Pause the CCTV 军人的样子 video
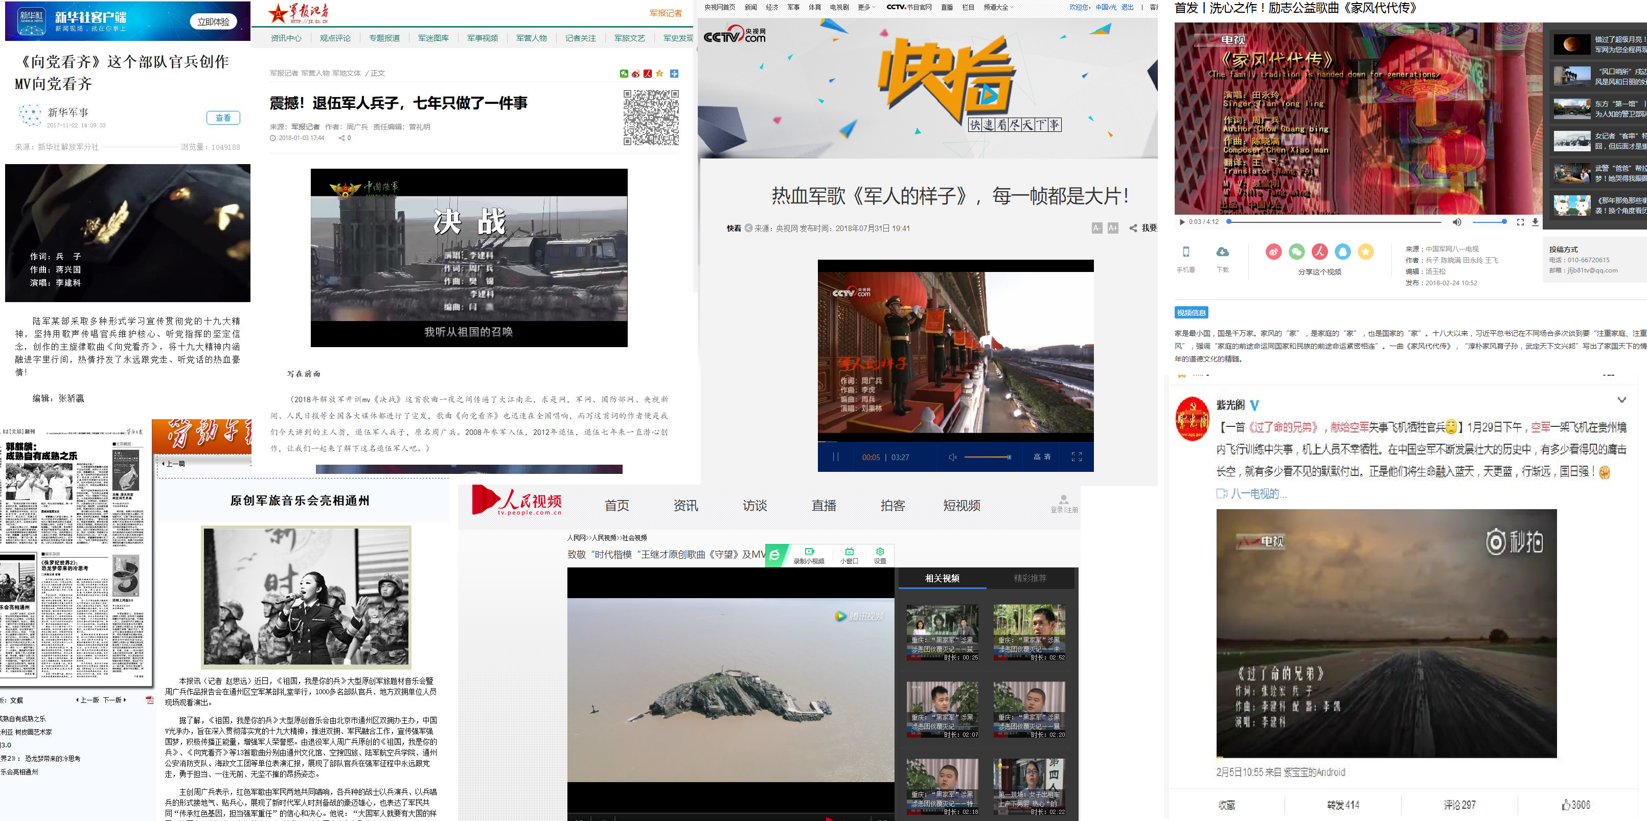The image size is (1647, 821). 835,457
